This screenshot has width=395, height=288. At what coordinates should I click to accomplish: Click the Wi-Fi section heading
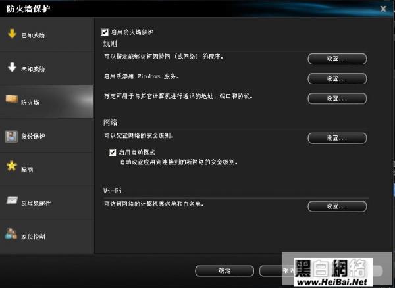113,191
